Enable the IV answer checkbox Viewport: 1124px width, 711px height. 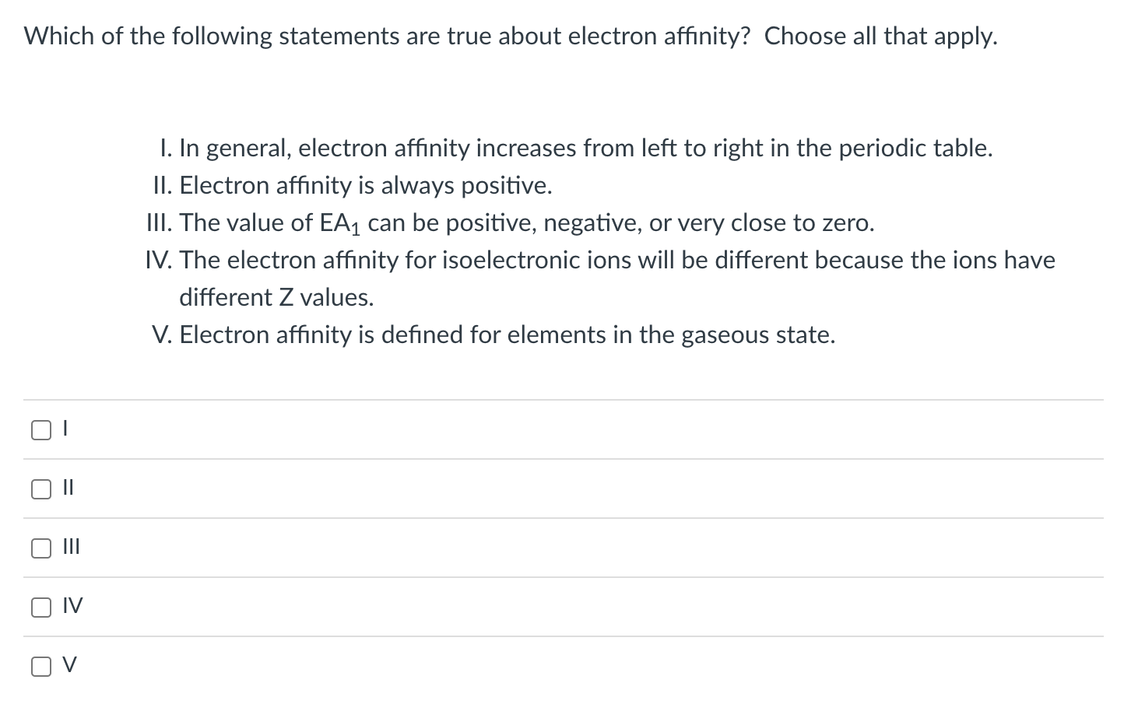pyautogui.click(x=40, y=608)
